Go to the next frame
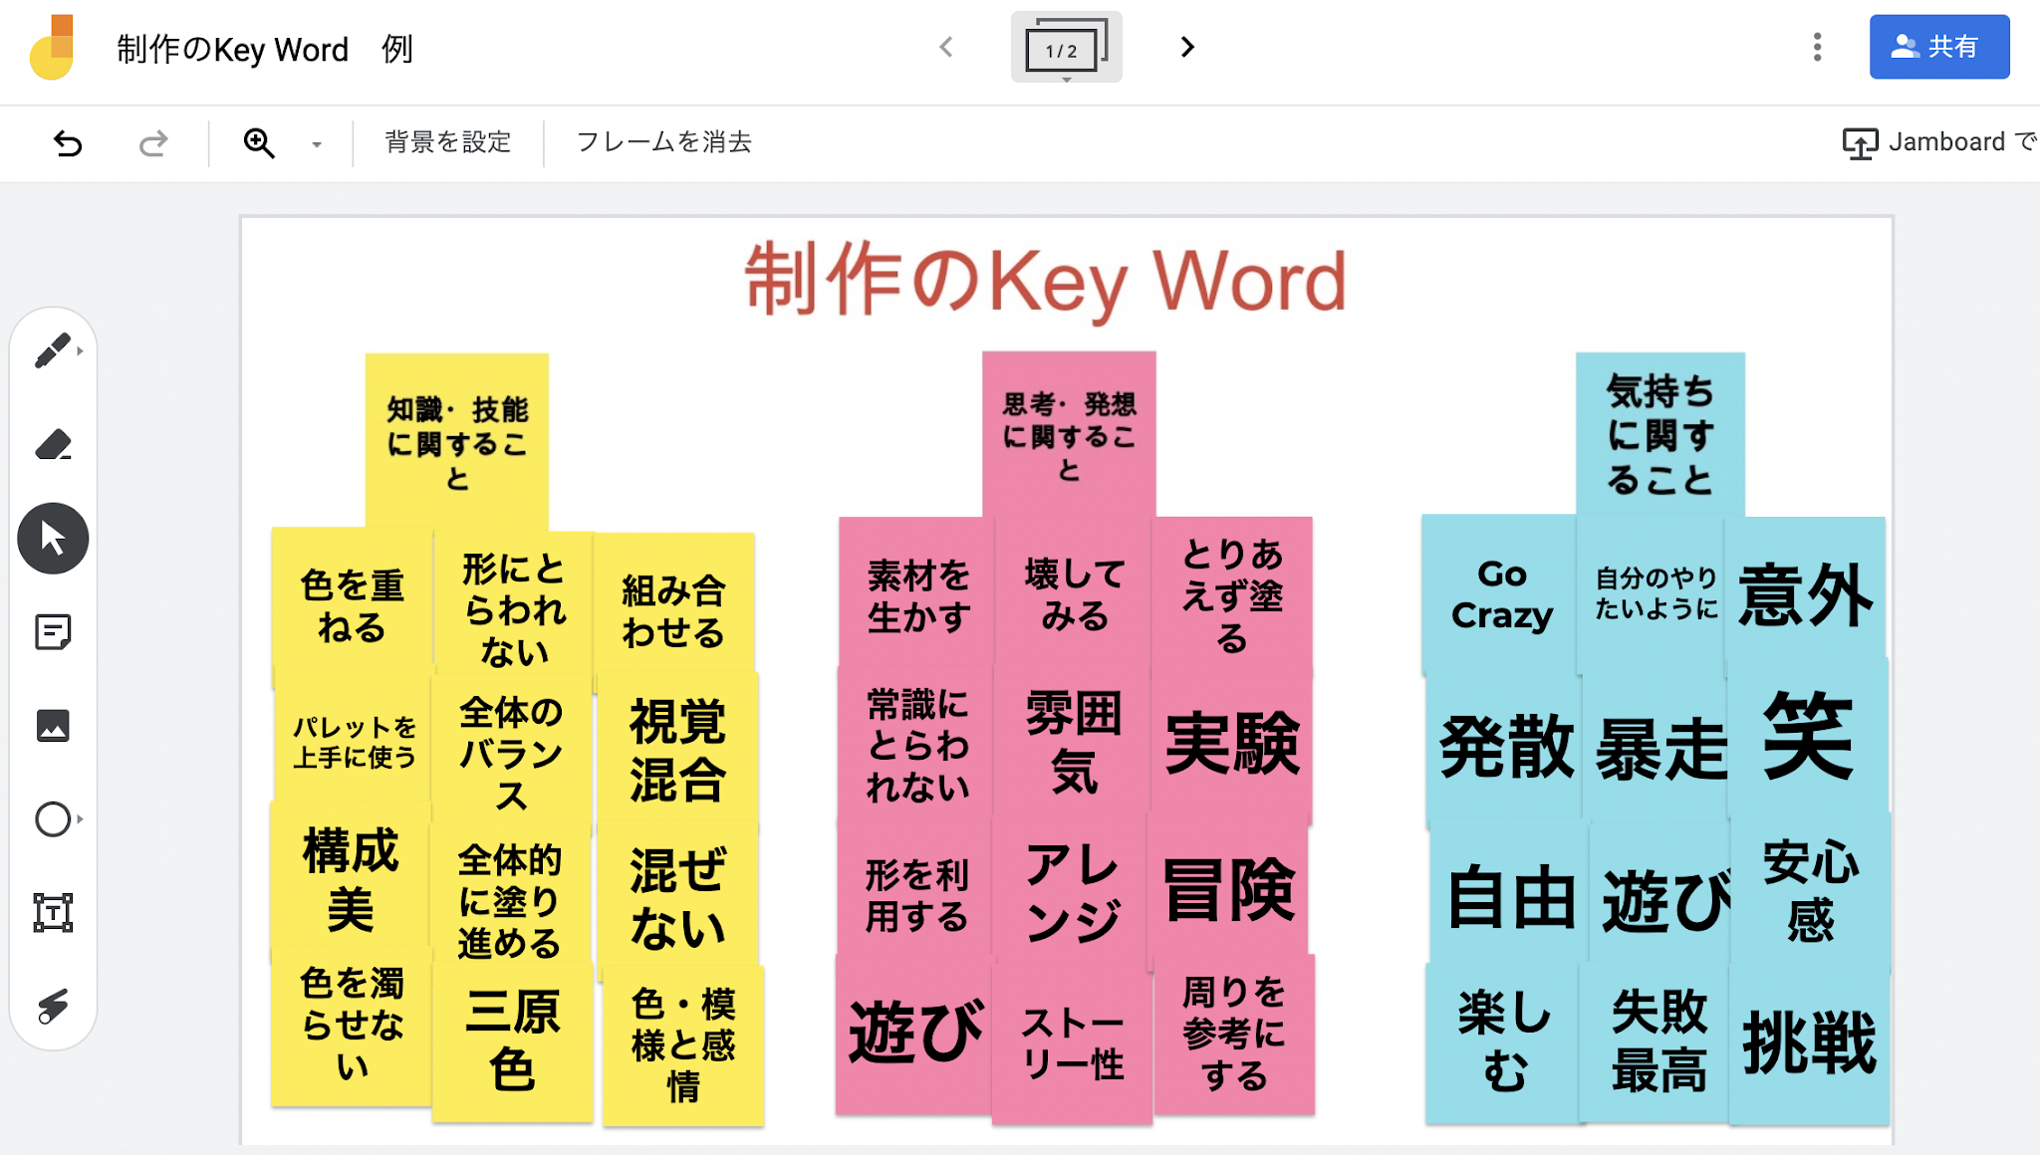This screenshot has height=1155, width=2040. point(1186,47)
